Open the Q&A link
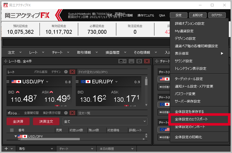Screen dimensions: 232x153 tap(162, 16)
